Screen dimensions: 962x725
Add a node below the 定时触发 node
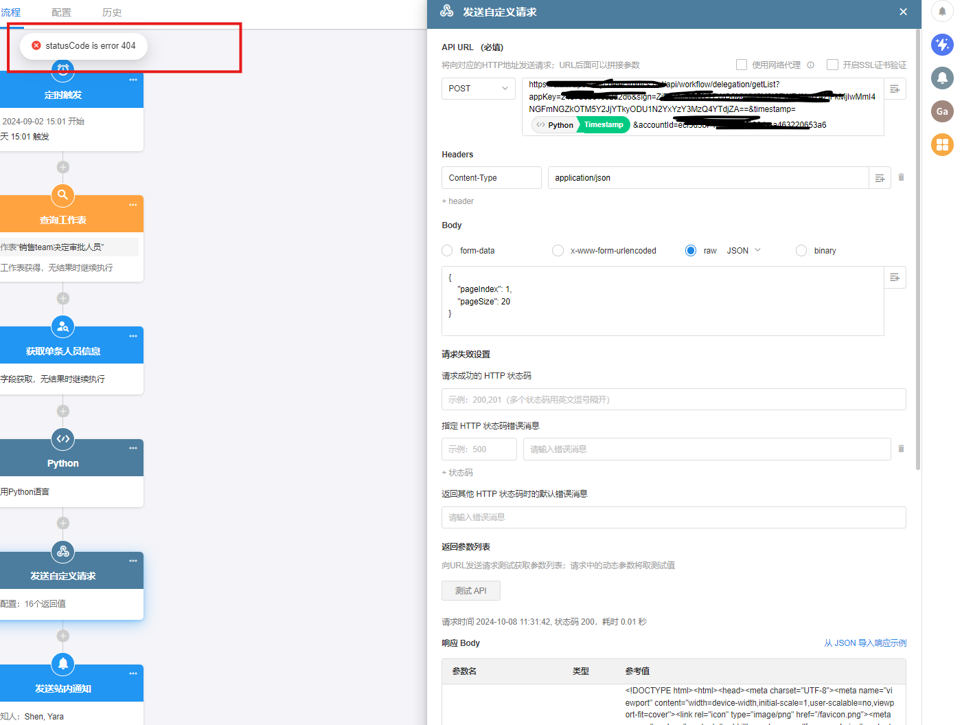point(62,167)
